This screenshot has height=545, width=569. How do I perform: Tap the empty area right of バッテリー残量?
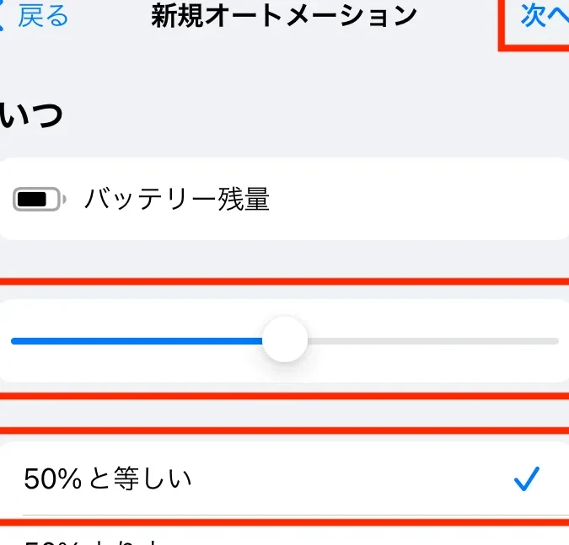point(417,199)
